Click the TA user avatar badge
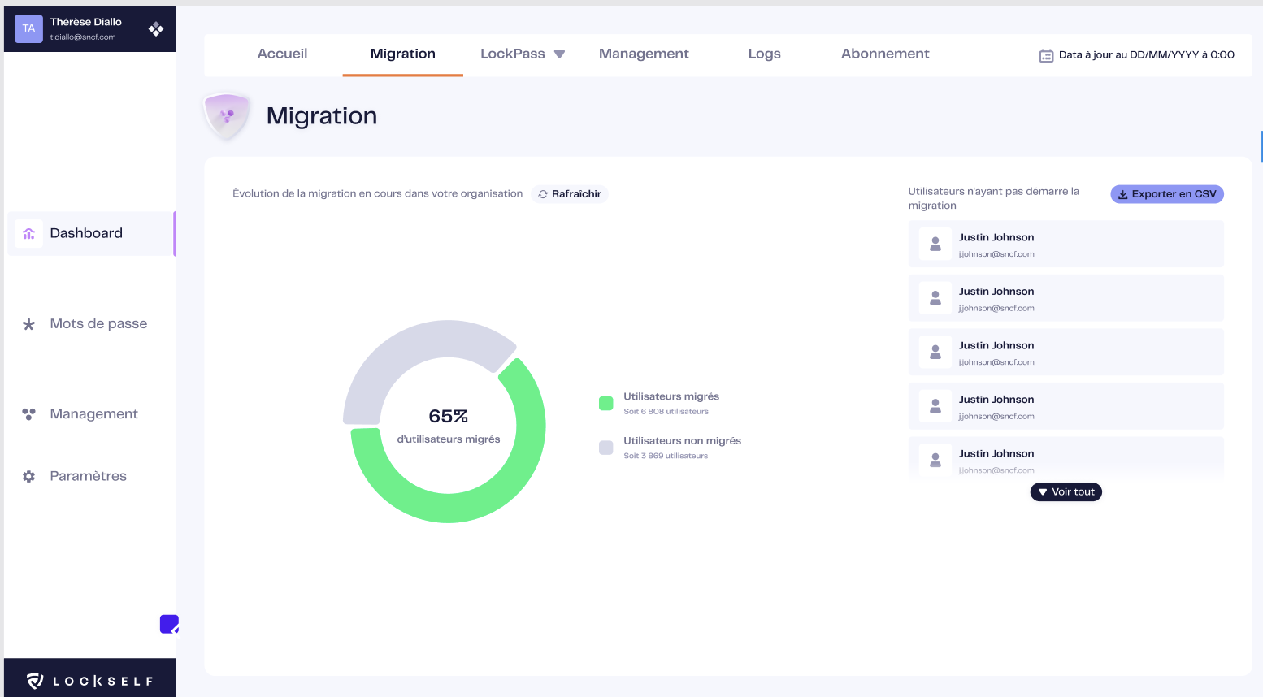This screenshot has width=1263, height=697. point(28,28)
